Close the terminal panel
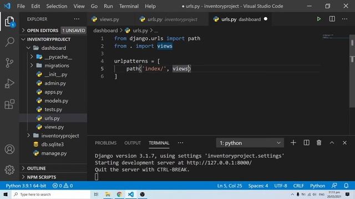 [x=344, y=143]
